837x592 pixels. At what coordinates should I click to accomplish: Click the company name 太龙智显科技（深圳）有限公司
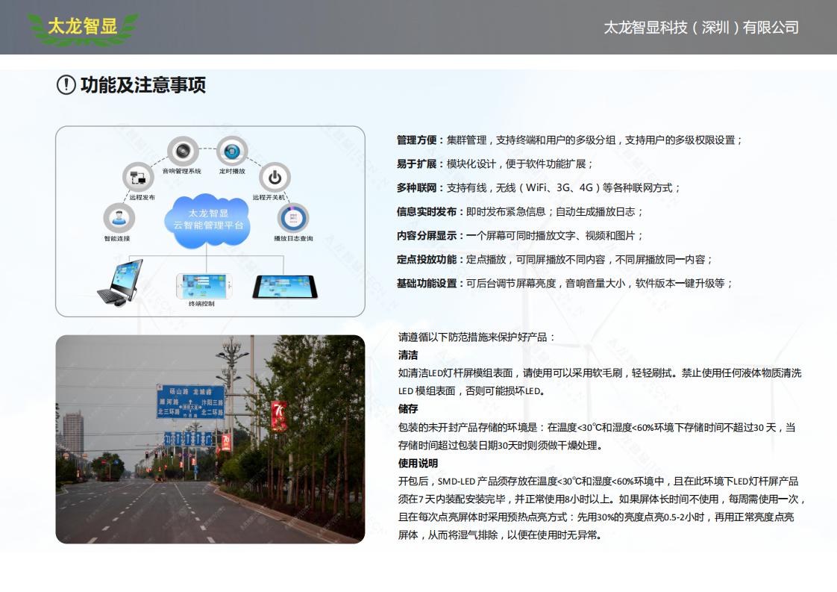tap(700, 28)
